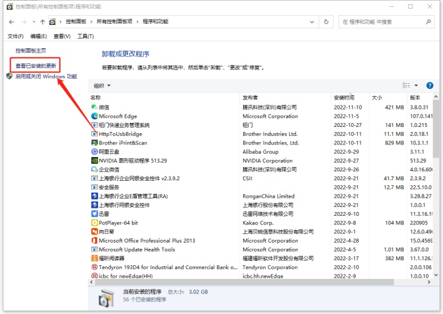Go to 控制面板主页 link
The height and width of the screenshot is (314, 443).
[x=31, y=51]
